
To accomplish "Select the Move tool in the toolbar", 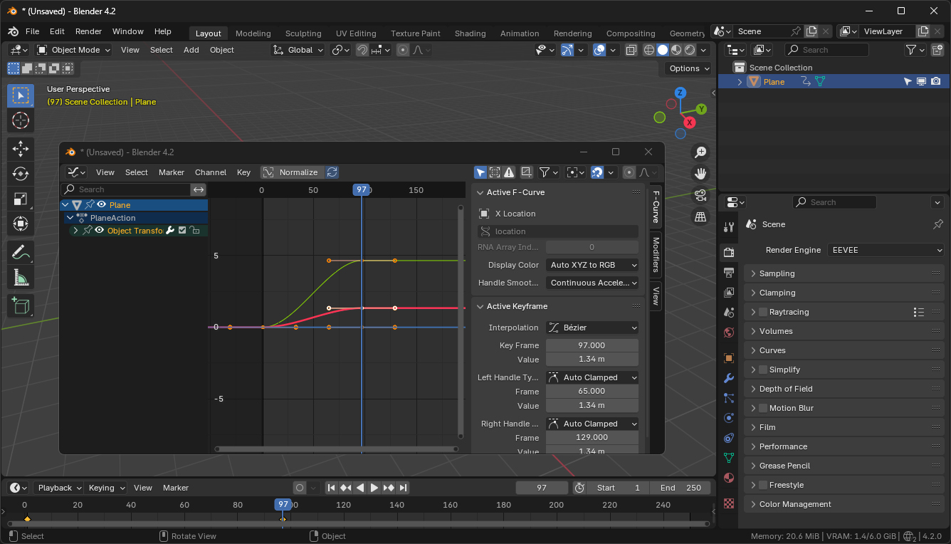I will [x=21, y=148].
